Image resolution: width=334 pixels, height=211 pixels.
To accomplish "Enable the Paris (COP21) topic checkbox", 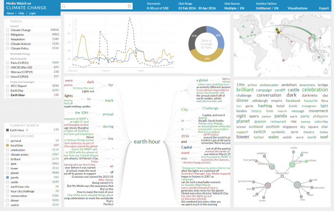I will tap(7, 62).
